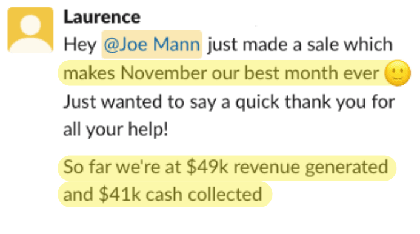Viewport: 420px width, 234px height.
Task: Click the line starting "Just wanted to say"
Action: pos(229,102)
